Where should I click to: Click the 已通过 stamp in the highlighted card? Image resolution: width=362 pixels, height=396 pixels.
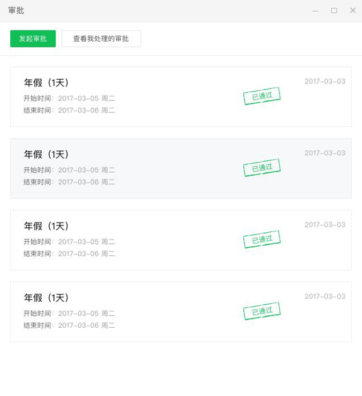pyautogui.click(x=262, y=167)
